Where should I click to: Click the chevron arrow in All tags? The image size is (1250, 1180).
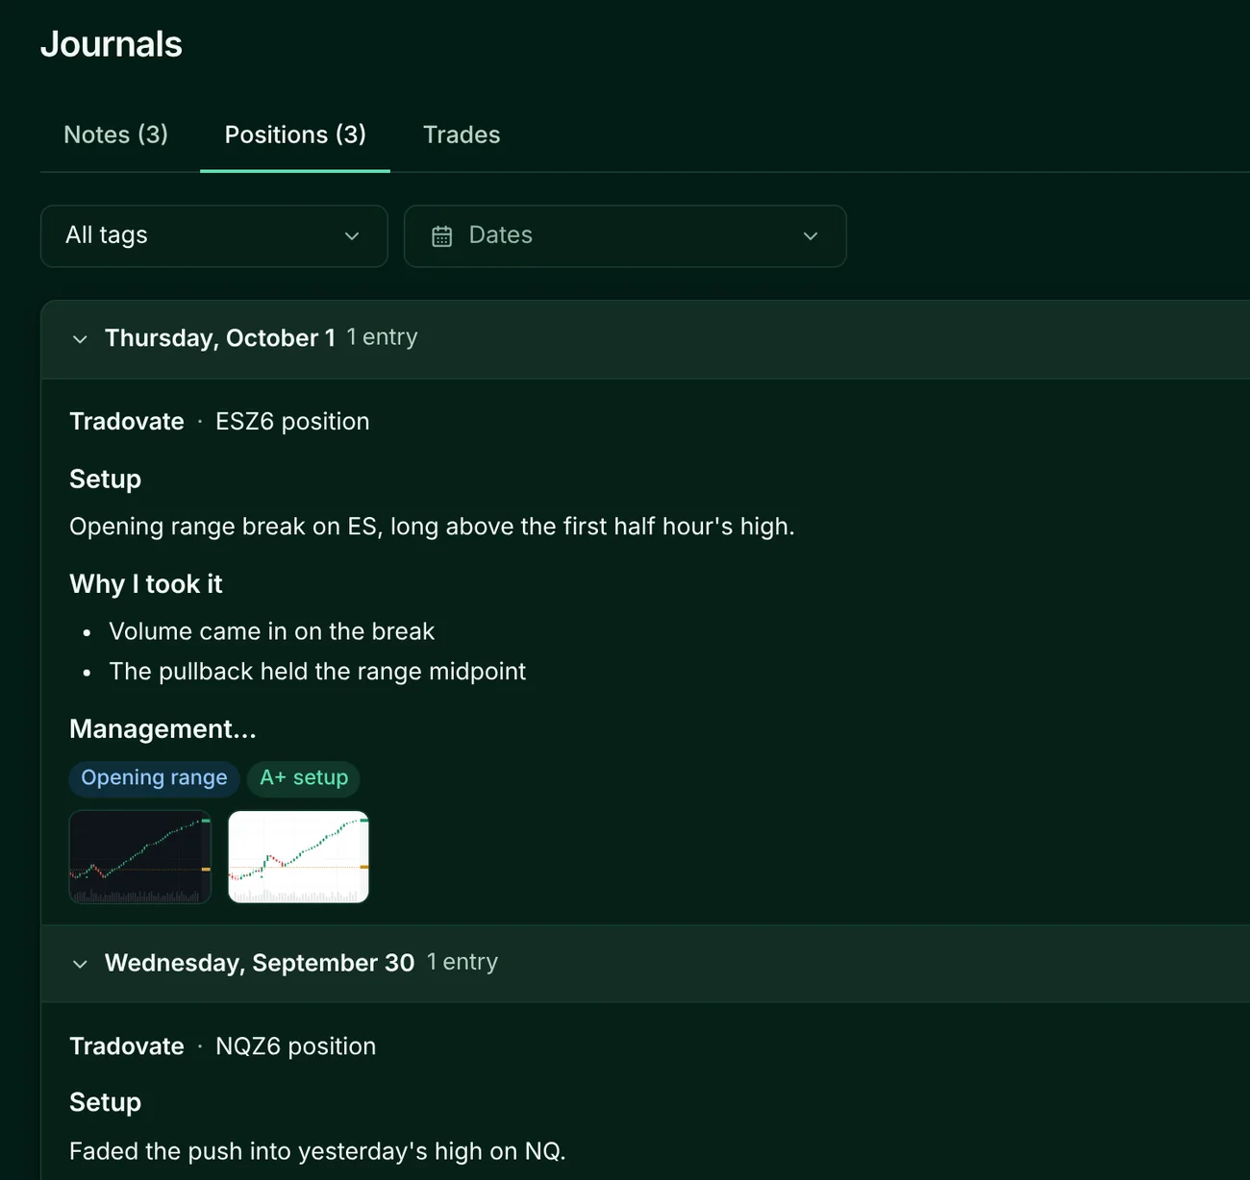click(x=352, y=236)
